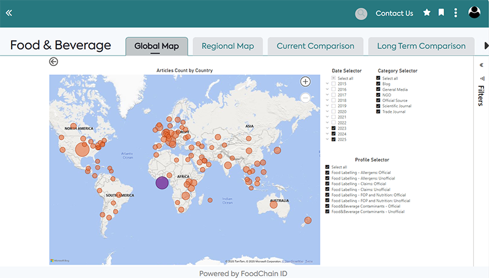Click the search magnifier icon
The width and height of the screenshot is (489, 278).
coord(361,13)
